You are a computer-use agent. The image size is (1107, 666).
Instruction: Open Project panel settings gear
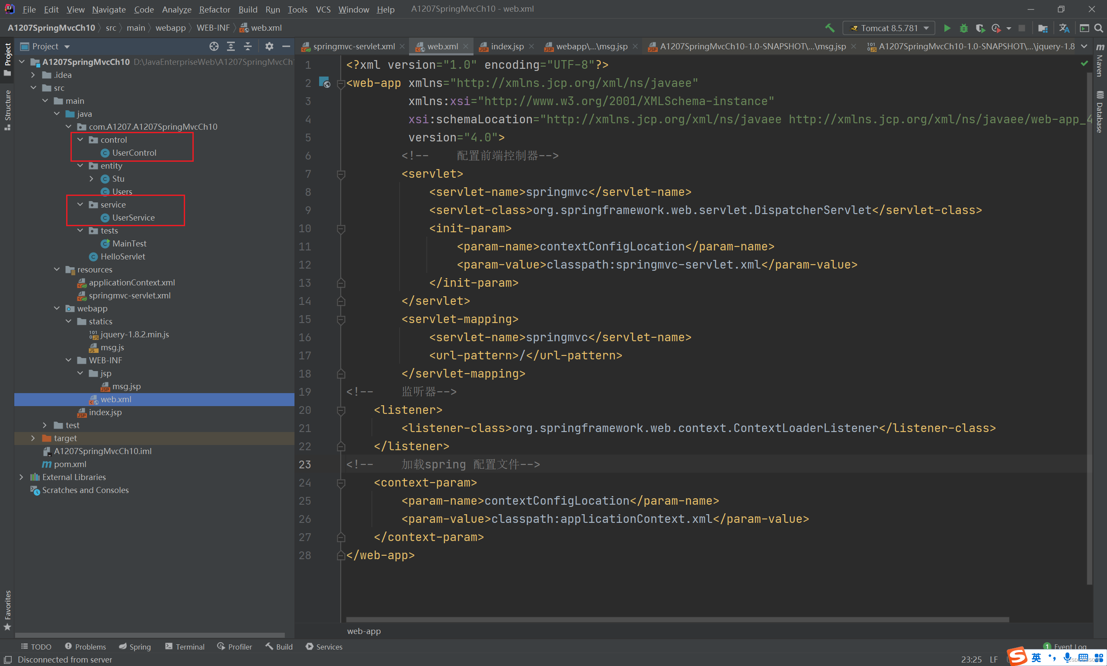click(x=269, y=46)
